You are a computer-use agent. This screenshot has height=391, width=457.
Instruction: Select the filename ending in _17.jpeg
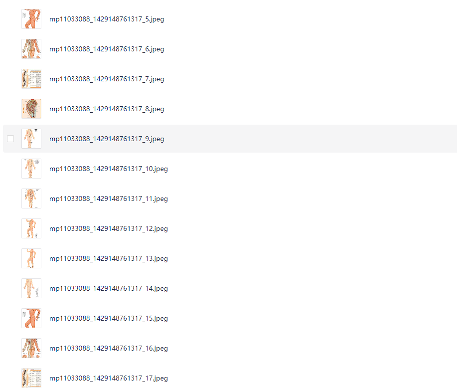coord(109,378)
